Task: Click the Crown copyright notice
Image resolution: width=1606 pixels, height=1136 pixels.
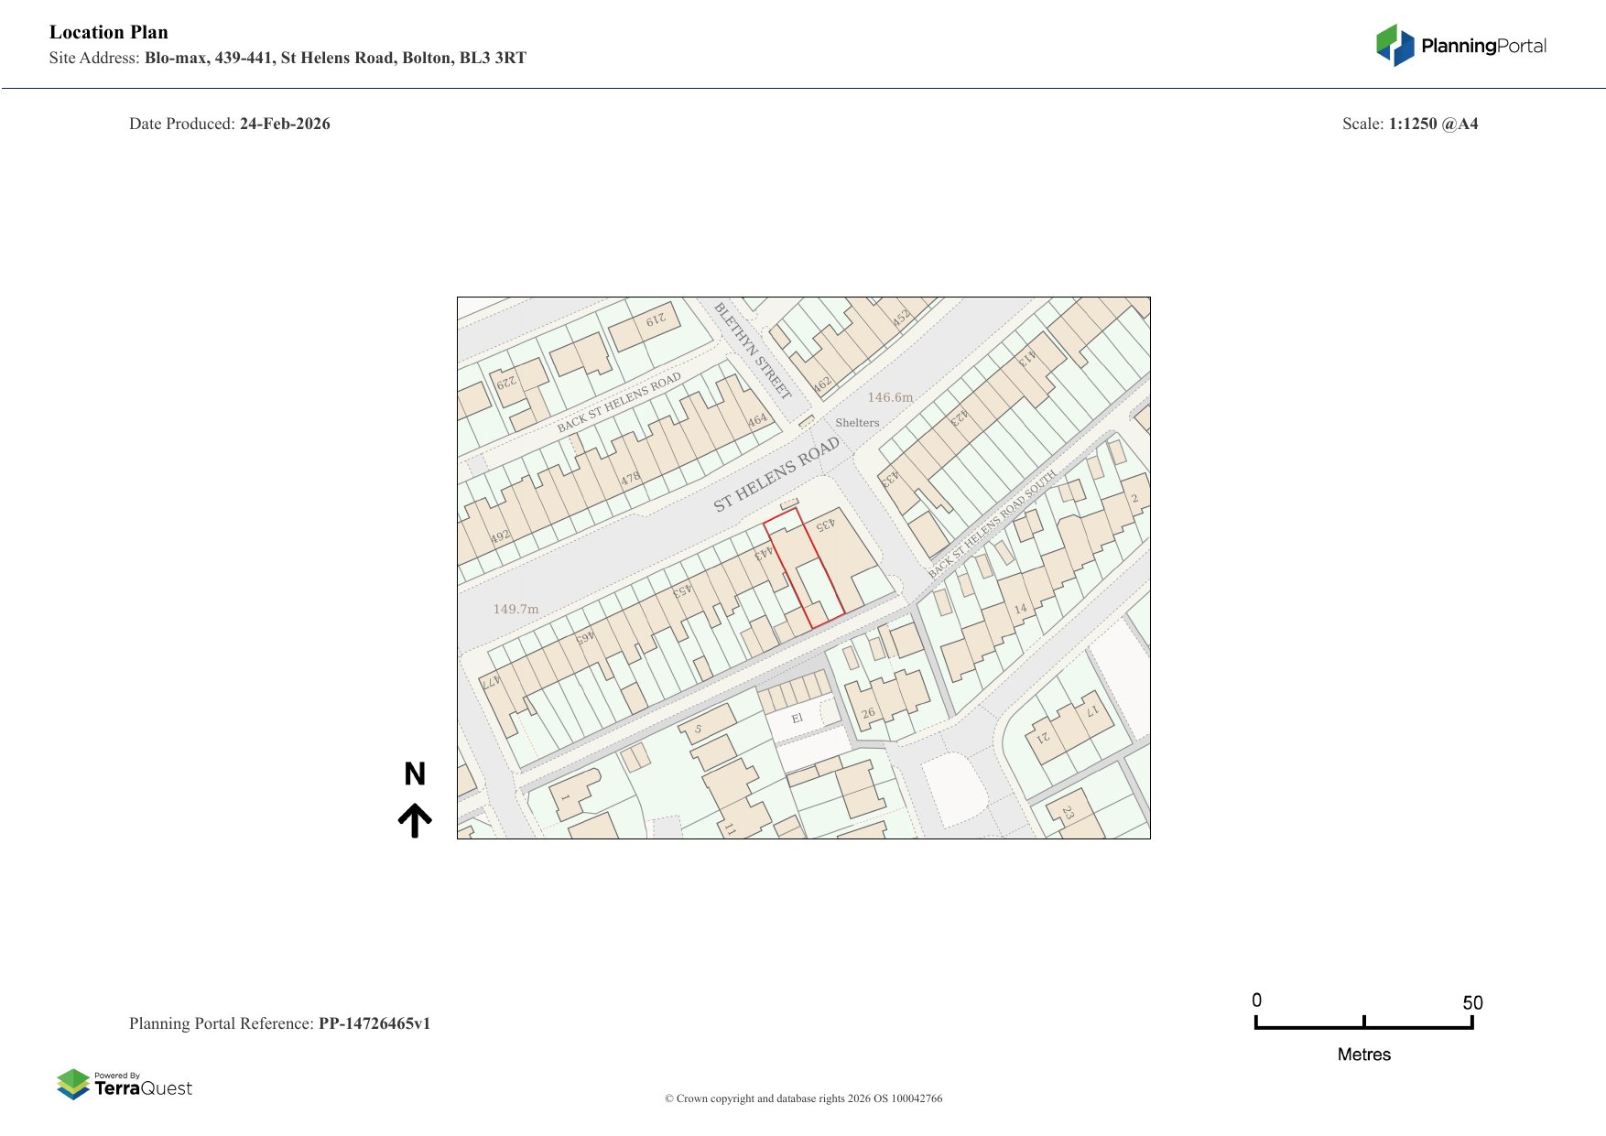Action: pos(803,1098)
